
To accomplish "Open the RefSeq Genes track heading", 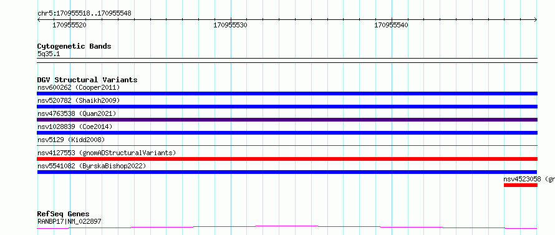I will tap(63, 214).
